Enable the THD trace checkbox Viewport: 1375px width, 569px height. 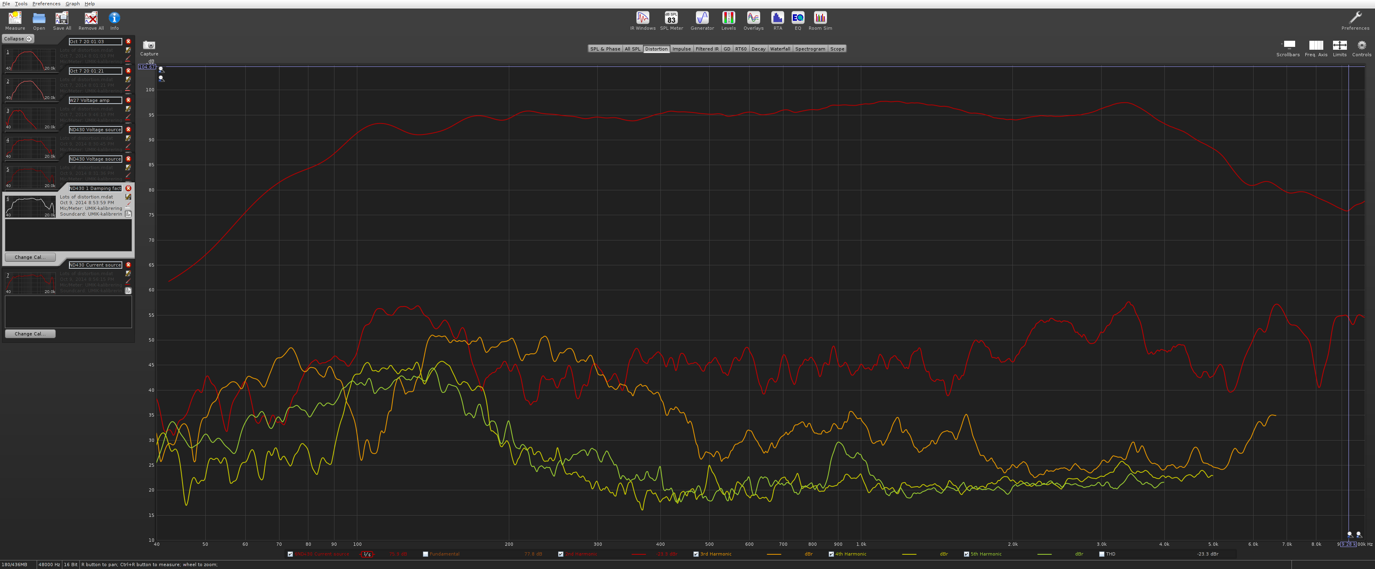tap(1102, 554)
